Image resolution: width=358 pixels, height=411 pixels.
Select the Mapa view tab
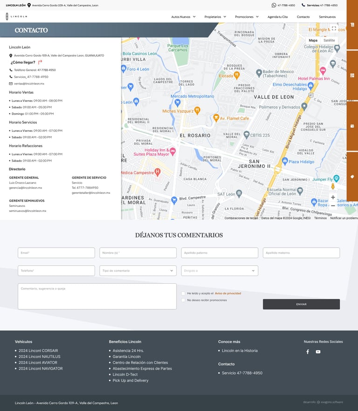pyautogui.click(x=313, y=41)
